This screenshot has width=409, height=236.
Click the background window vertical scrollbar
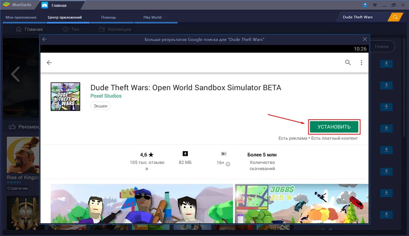(x=404, y=87)
